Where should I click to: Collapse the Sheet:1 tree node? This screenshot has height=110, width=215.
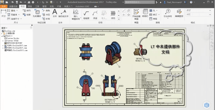pyautogui.click(x=2, y=36)
